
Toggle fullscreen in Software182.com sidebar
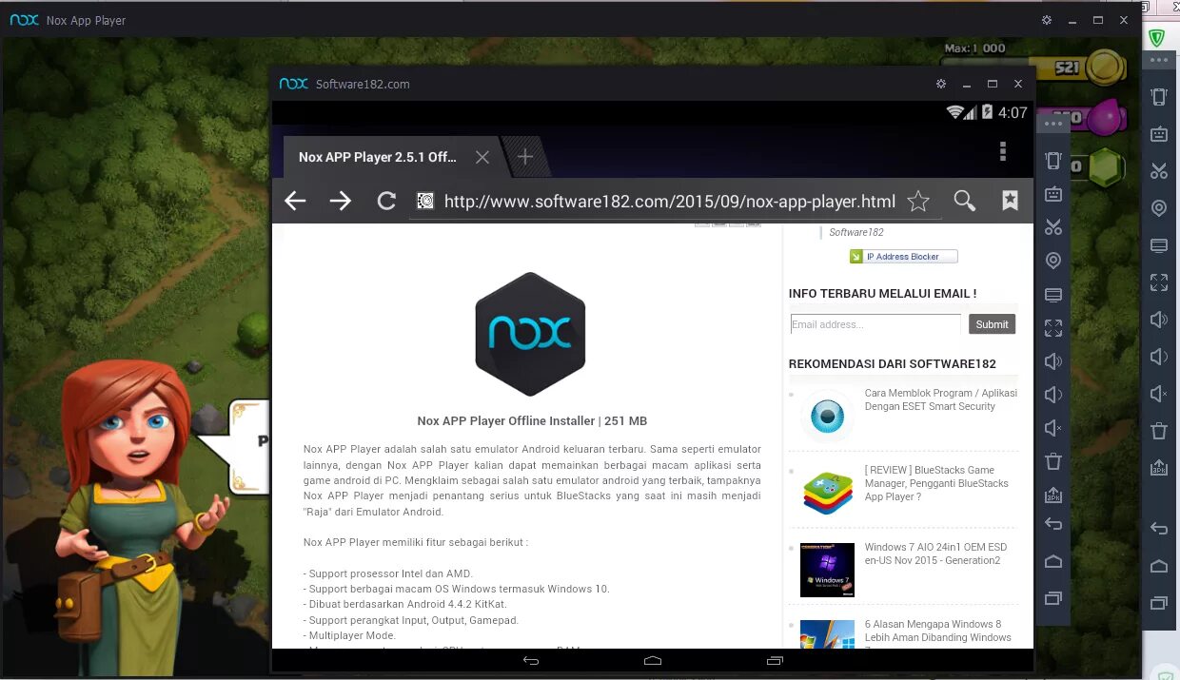tap(1053, 328)
